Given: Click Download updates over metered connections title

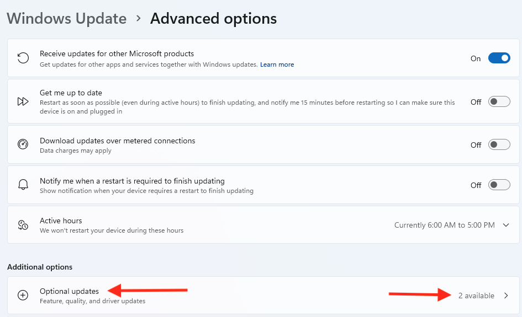Looking at the screenshot, I should click(x=118, y=141).
